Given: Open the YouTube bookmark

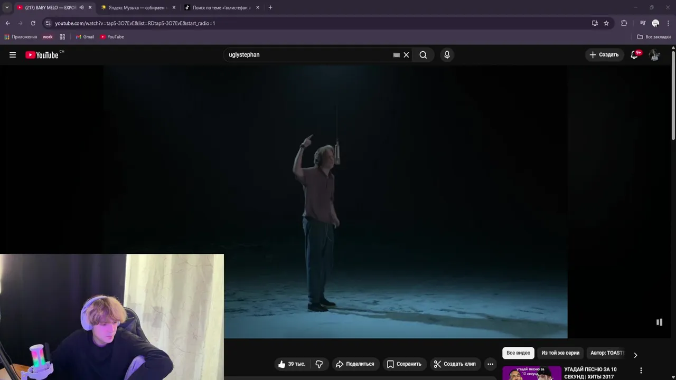Looking at the screenshot, I should (112, 37).
